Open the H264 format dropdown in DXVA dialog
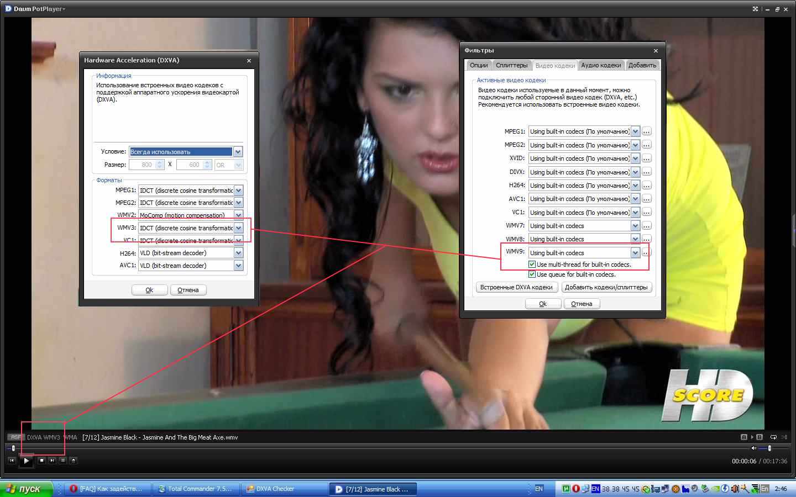 pos(238,253)
